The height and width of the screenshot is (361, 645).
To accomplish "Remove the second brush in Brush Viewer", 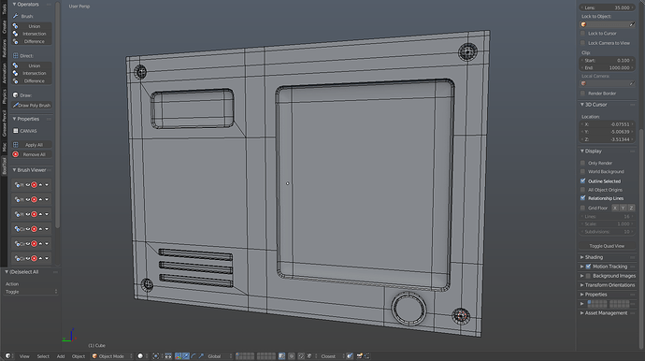I will pyautogui.click(x=35, y=199).
